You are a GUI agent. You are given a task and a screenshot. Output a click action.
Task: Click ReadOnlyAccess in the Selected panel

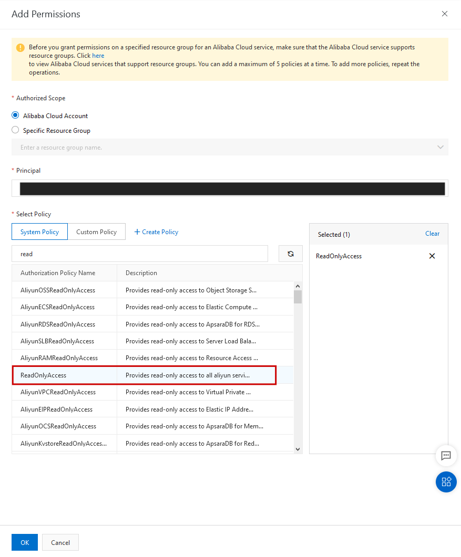[x=339, y=256]
